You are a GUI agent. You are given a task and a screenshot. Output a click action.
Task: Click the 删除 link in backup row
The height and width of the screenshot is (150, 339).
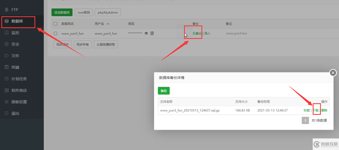pos(324,110)
